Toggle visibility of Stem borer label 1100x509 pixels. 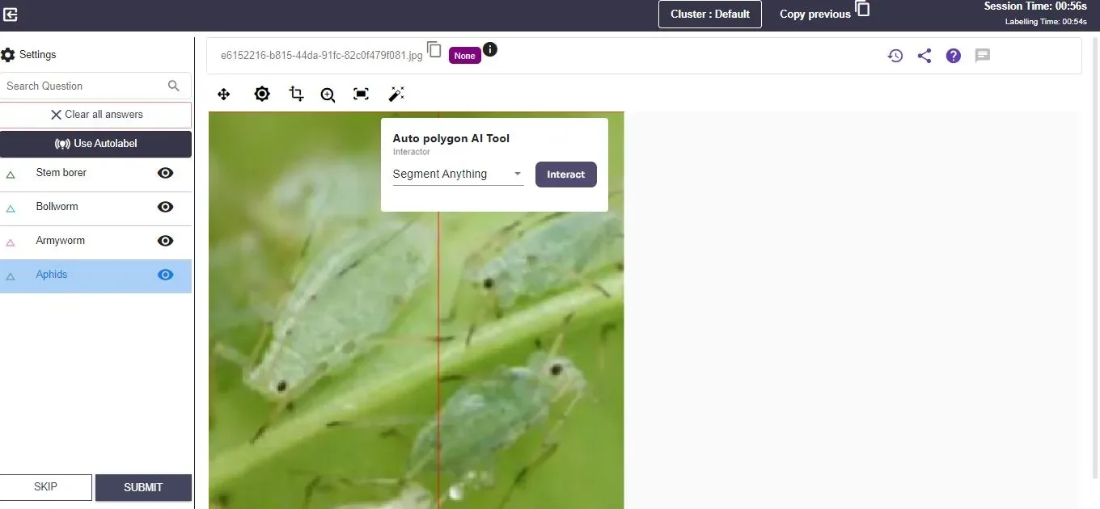[166, 173]
